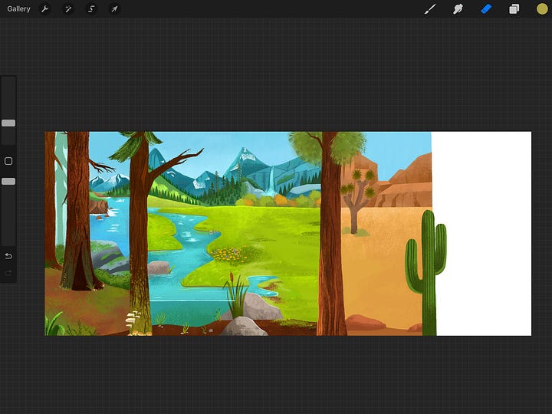
Task: Open the Gallery
Action: [18, 8]
